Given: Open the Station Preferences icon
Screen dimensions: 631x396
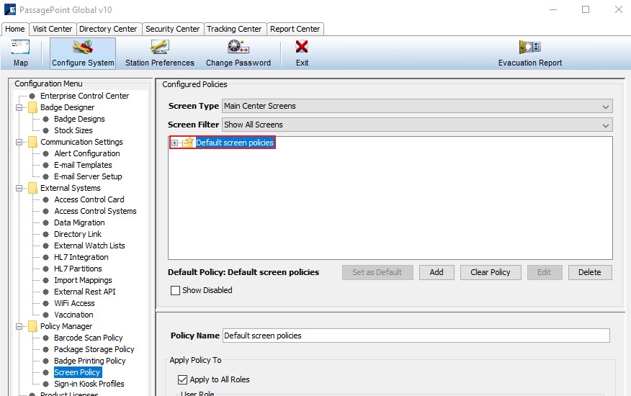Looking at the screenshot, I should (160, 47).
